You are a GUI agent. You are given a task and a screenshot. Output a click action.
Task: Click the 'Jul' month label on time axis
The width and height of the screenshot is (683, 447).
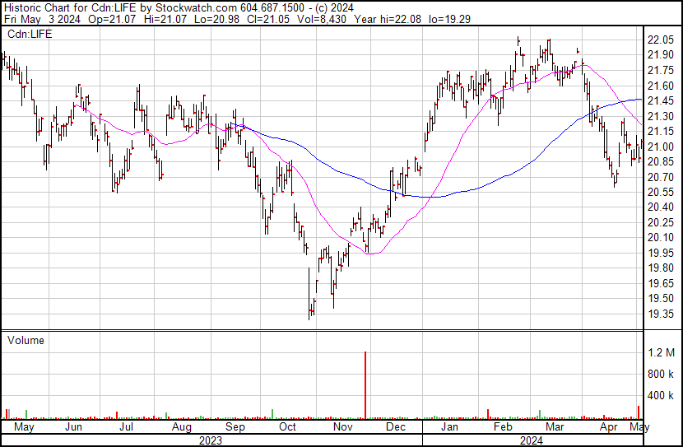coord(127,427)
